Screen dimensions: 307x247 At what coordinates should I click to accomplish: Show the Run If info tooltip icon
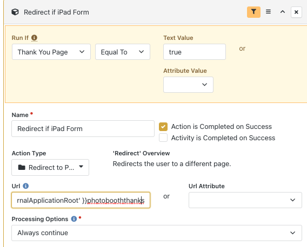tap(34, 38)
